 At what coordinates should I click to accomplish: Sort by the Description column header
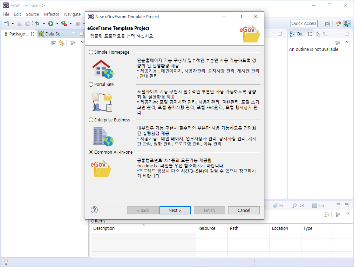pyautogui.click(x=144, y=228)
